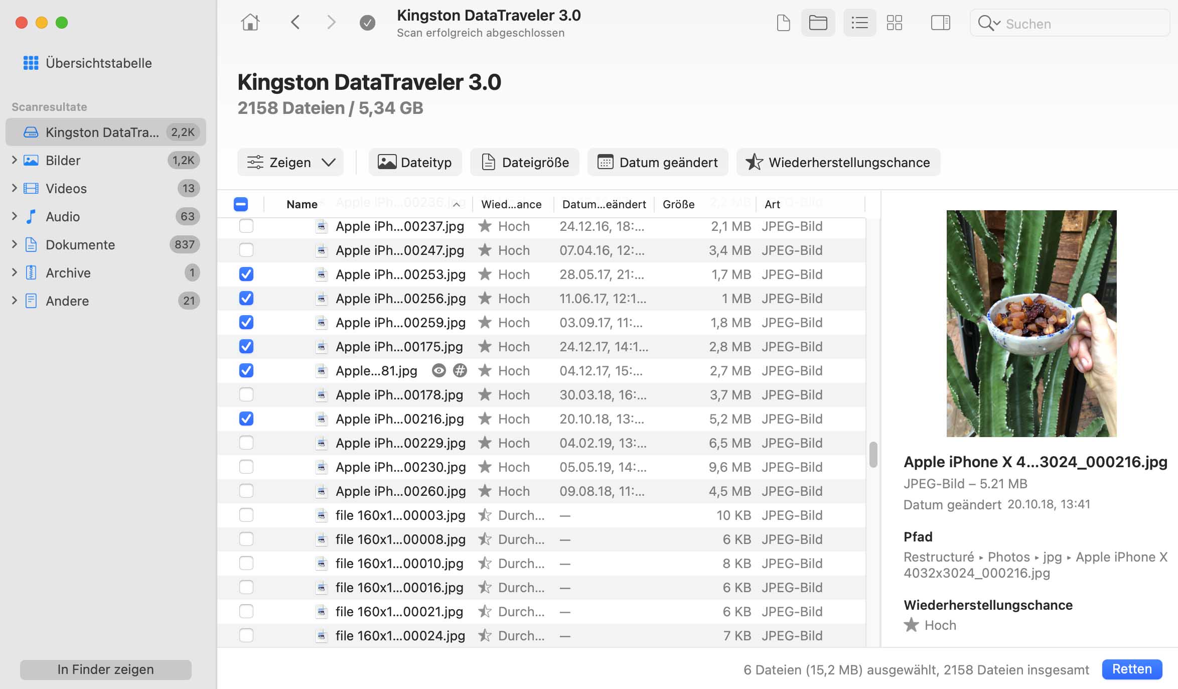Go to the home screen icon

[250, 23]
